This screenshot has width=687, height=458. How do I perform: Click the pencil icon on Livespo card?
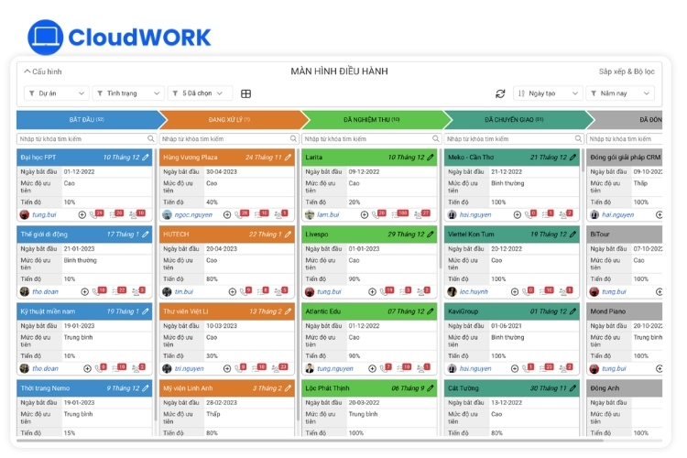tap(431, 234)
